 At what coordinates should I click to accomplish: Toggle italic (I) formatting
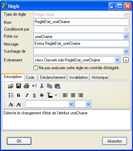(x=27, y=95)
